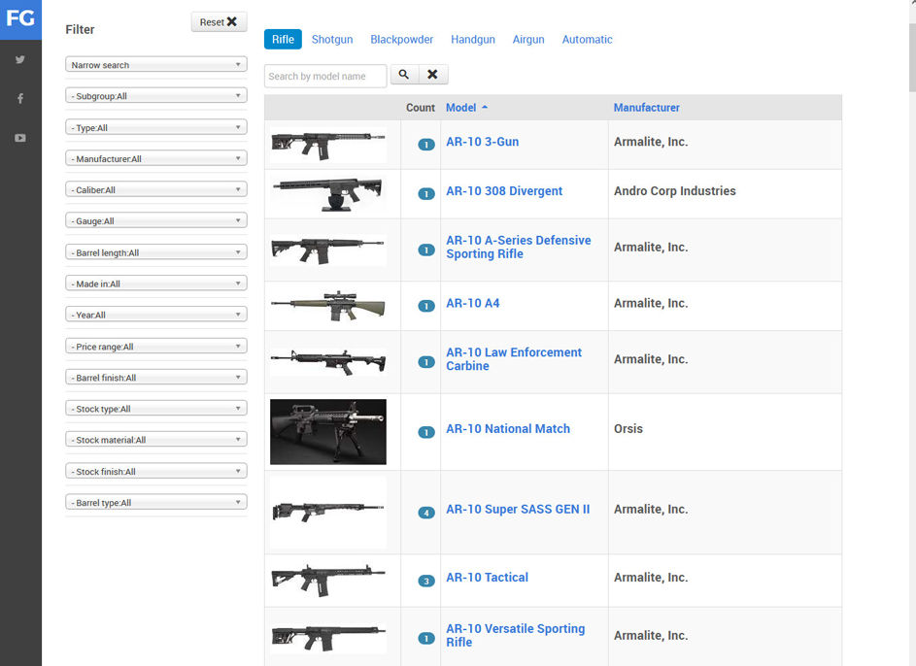The height and width of the screenshot is (666, 916).
Task: Open AR-10 A-Series Defensive Sporting Rifle link
Action: (x=518, y=247)
